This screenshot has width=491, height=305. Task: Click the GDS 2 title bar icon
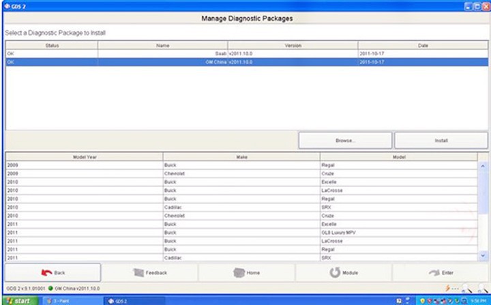pos(7,6)
